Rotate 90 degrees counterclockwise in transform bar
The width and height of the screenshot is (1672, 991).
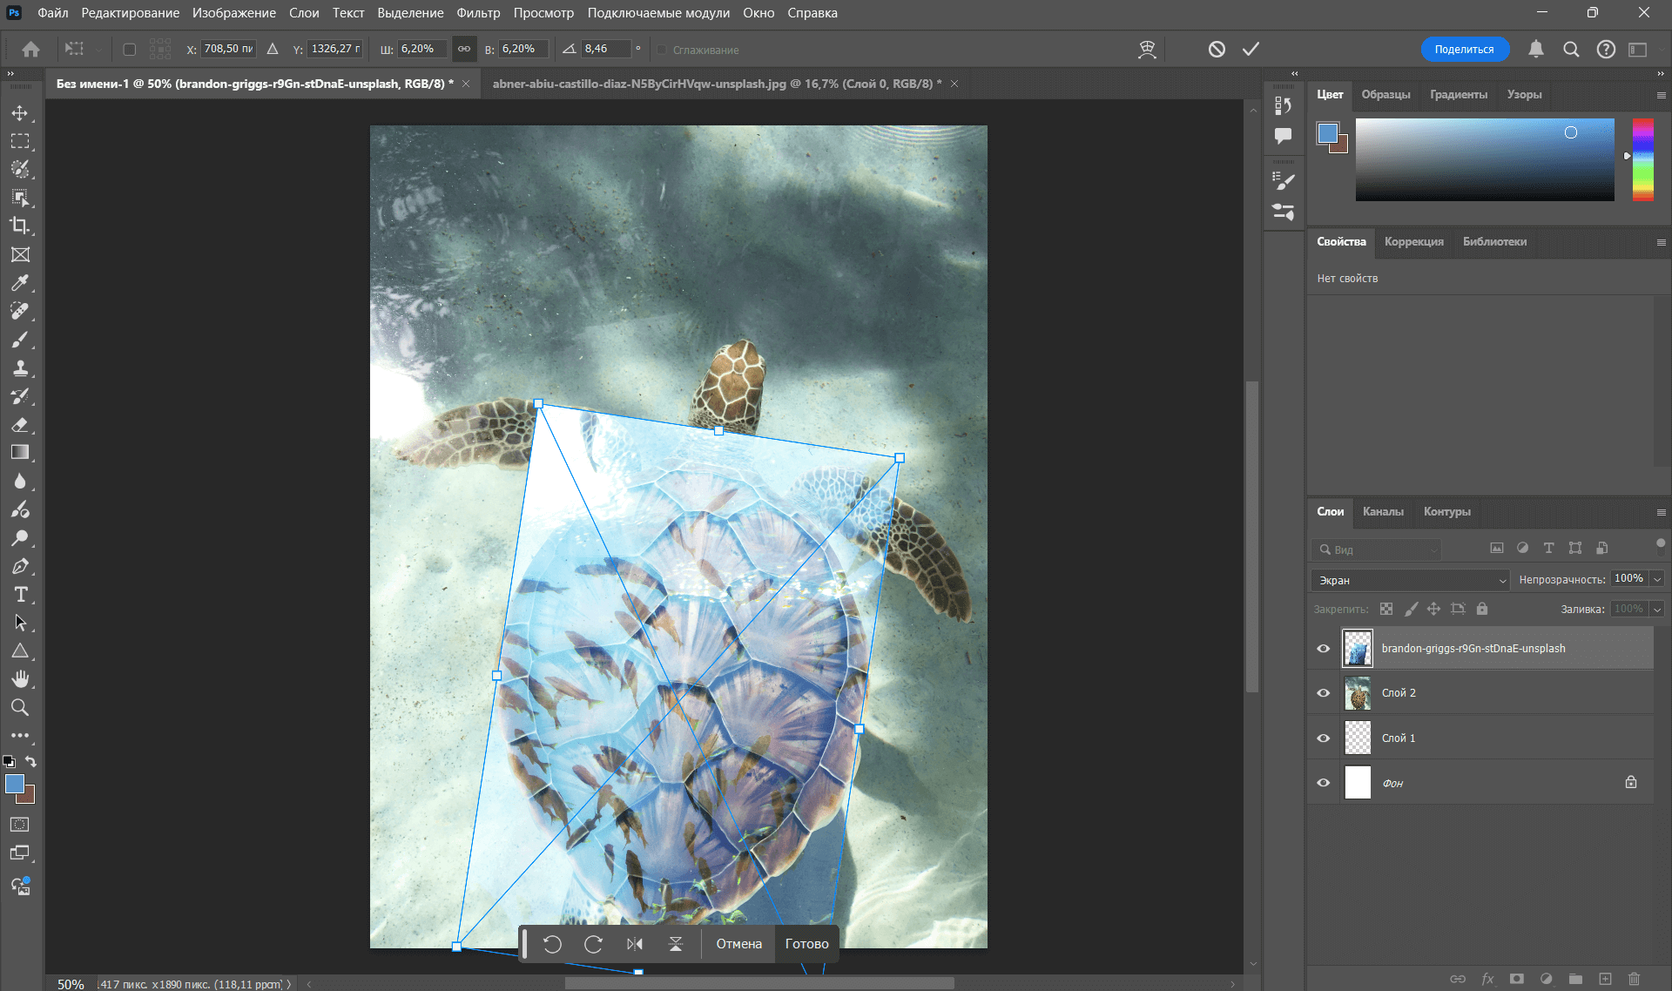pos(552,944)
